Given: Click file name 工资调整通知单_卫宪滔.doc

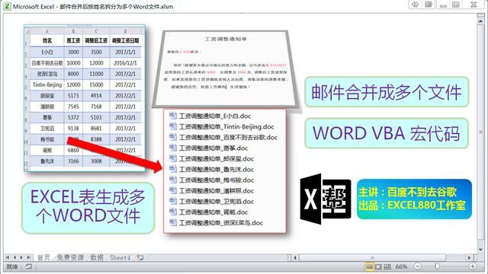Looking at the screenshot, I should [217, 201].
